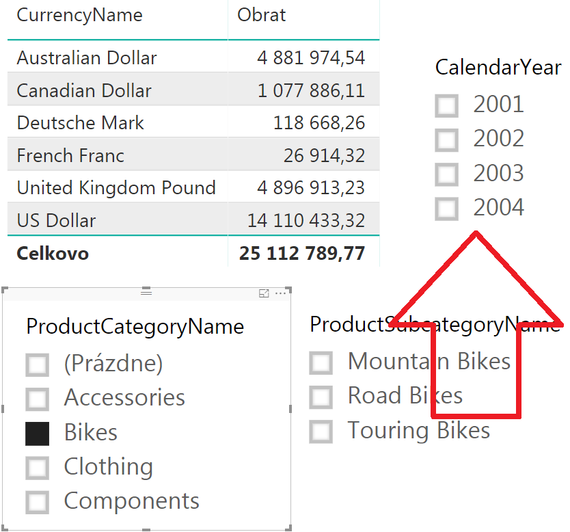Select year 2003 in CalendarYear slicer
570x532 pixels.
tap(446, 174)
